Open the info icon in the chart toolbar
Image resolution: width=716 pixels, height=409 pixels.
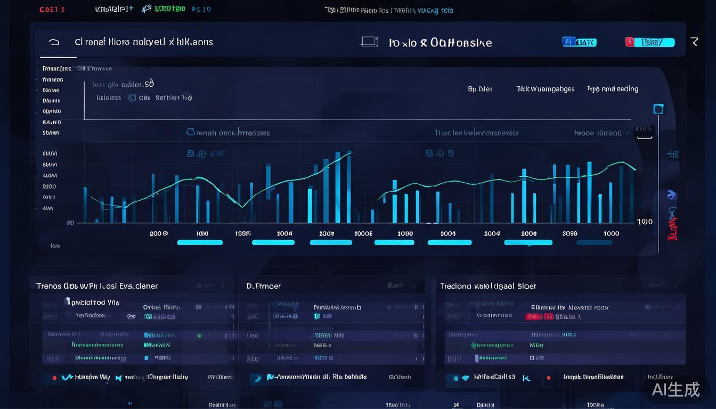pyautogui.click(x=202, y=153)
